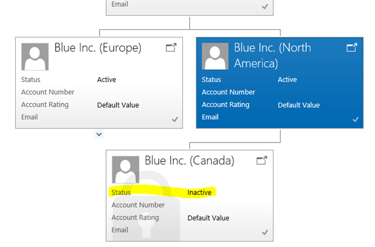Click Blue Inc. (North America) avatar image
375x247 pixels.
(215, 56)
